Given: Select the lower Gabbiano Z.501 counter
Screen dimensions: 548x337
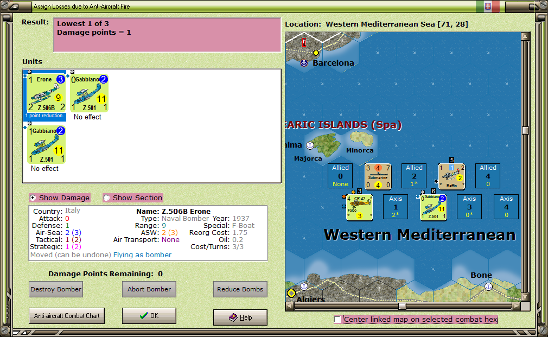Looking at the screenshot, I should point(46,145).
